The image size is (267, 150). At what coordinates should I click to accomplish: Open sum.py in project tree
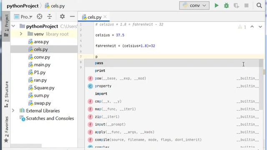click(41, 95)
